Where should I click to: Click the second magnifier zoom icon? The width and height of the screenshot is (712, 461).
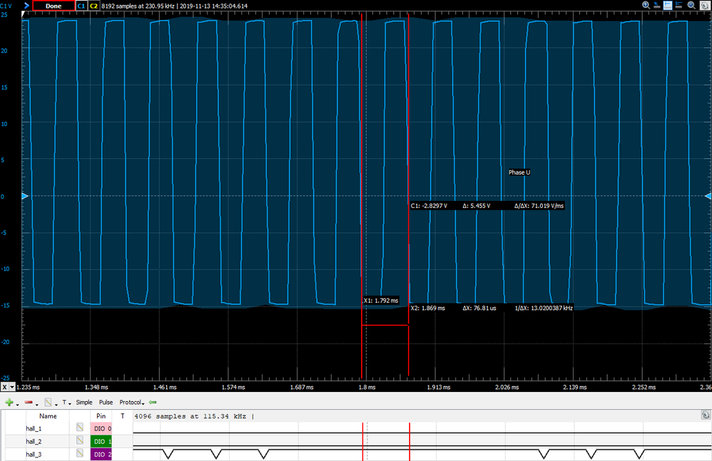click(691, 5)
